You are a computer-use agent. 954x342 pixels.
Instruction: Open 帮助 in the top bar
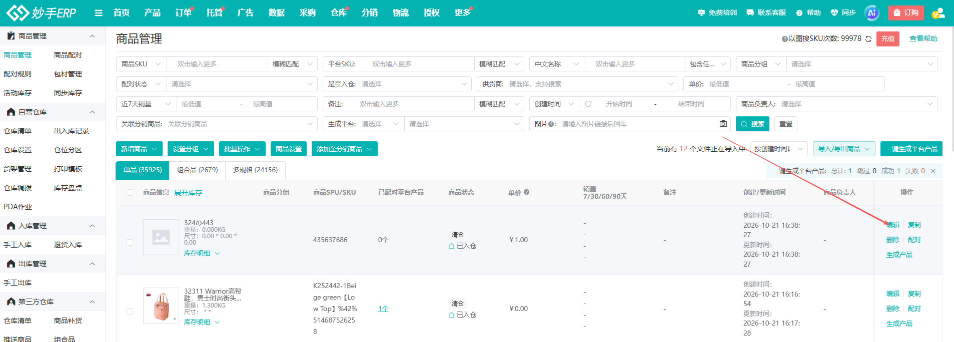click(808, 13)
